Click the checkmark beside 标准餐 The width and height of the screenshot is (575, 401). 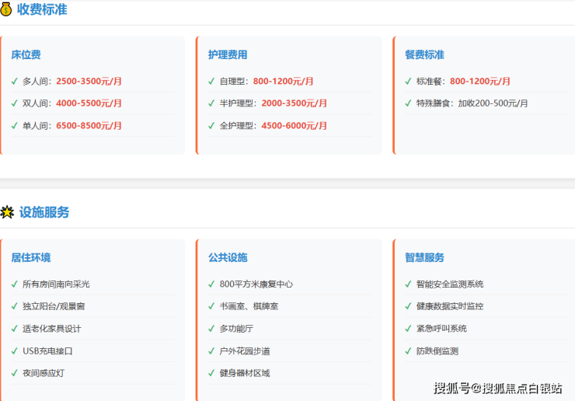click(408, 81)
